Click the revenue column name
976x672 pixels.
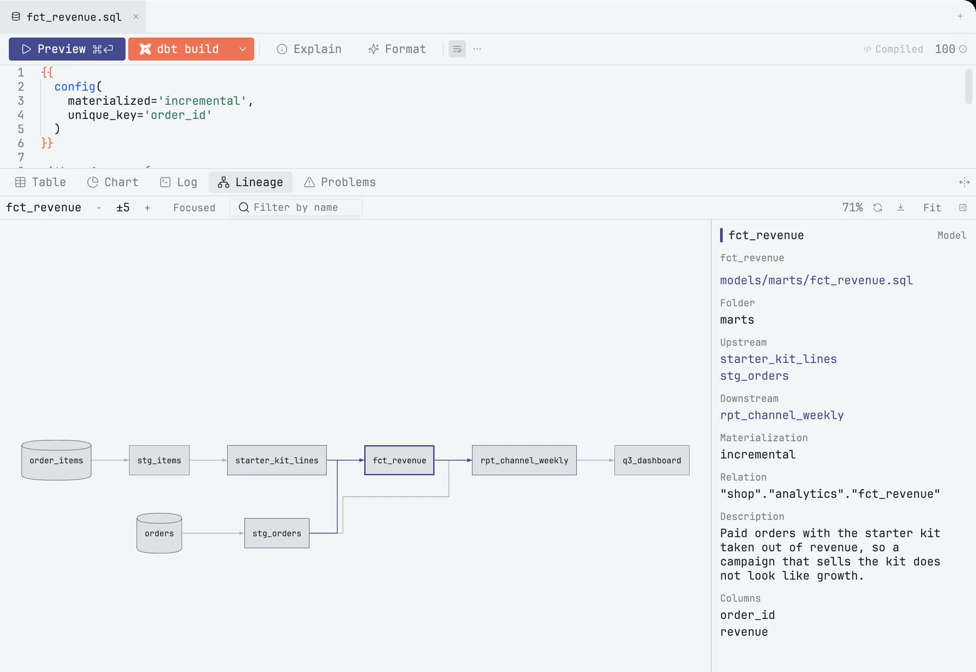pyautogui.click(x=744, y=632)
